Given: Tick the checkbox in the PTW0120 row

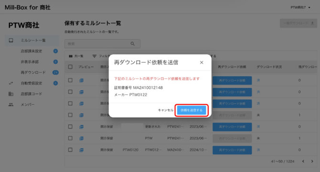Looking at the screenshot, I should click(70, 150).
